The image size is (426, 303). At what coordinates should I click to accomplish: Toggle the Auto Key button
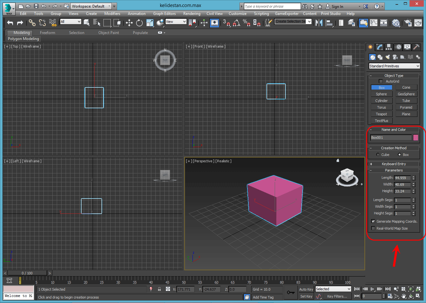pos(306,289)
